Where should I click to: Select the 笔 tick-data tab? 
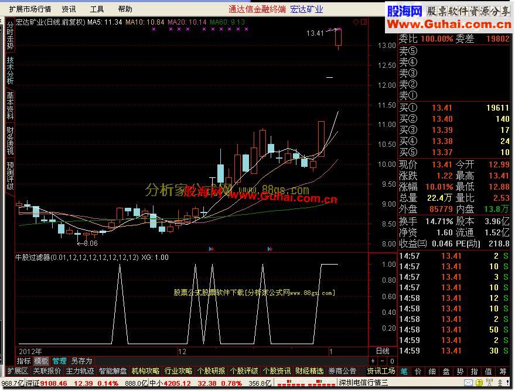(404, 371)
